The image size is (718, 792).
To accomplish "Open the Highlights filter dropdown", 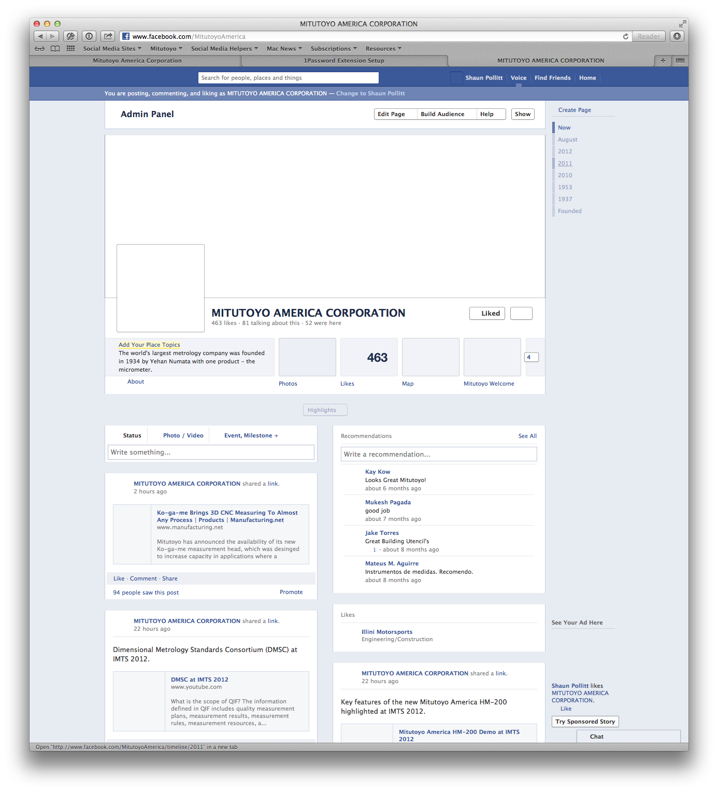I will (325, 410).
